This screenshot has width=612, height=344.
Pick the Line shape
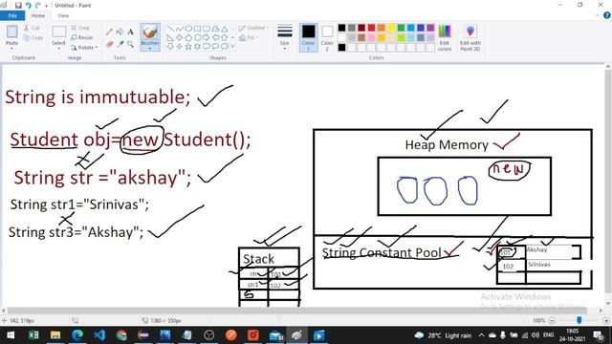coord(170,29)
